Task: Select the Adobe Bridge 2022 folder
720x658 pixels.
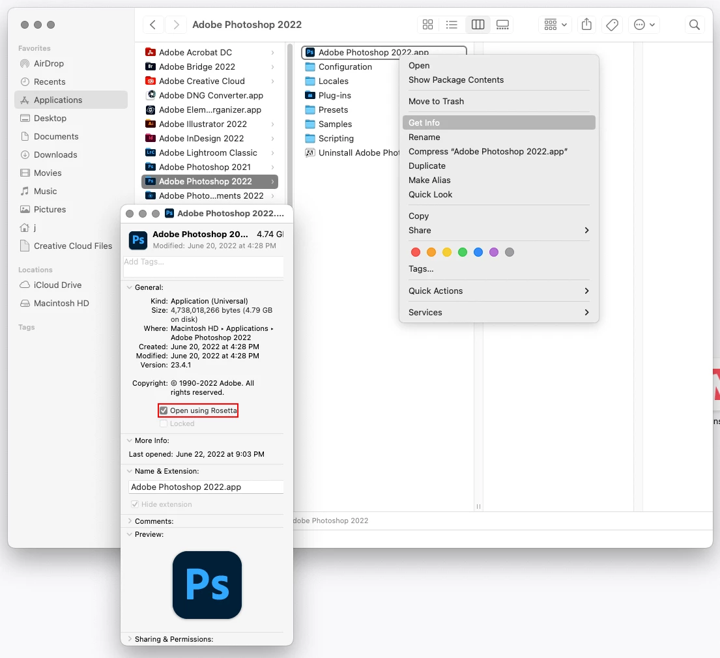Action: tap(210, 66)
